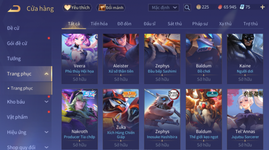Tap the red ruby gem icon
Screen dimensions: 269x150
click(220, 7)
